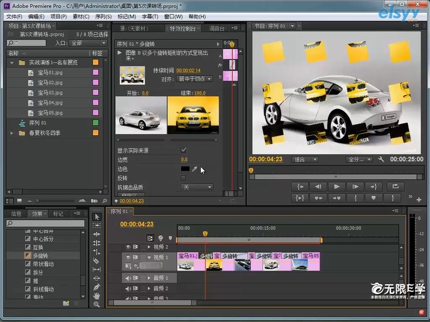
Task: Click the 标签 column header
Action: click(97, 53)
